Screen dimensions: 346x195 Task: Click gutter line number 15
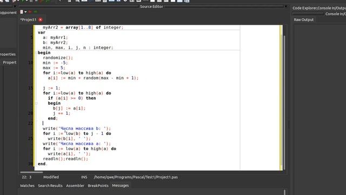30,88
